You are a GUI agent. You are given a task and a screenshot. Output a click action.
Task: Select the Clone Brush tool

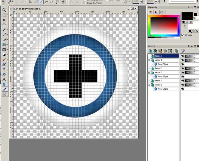click(x=4, y=44)
